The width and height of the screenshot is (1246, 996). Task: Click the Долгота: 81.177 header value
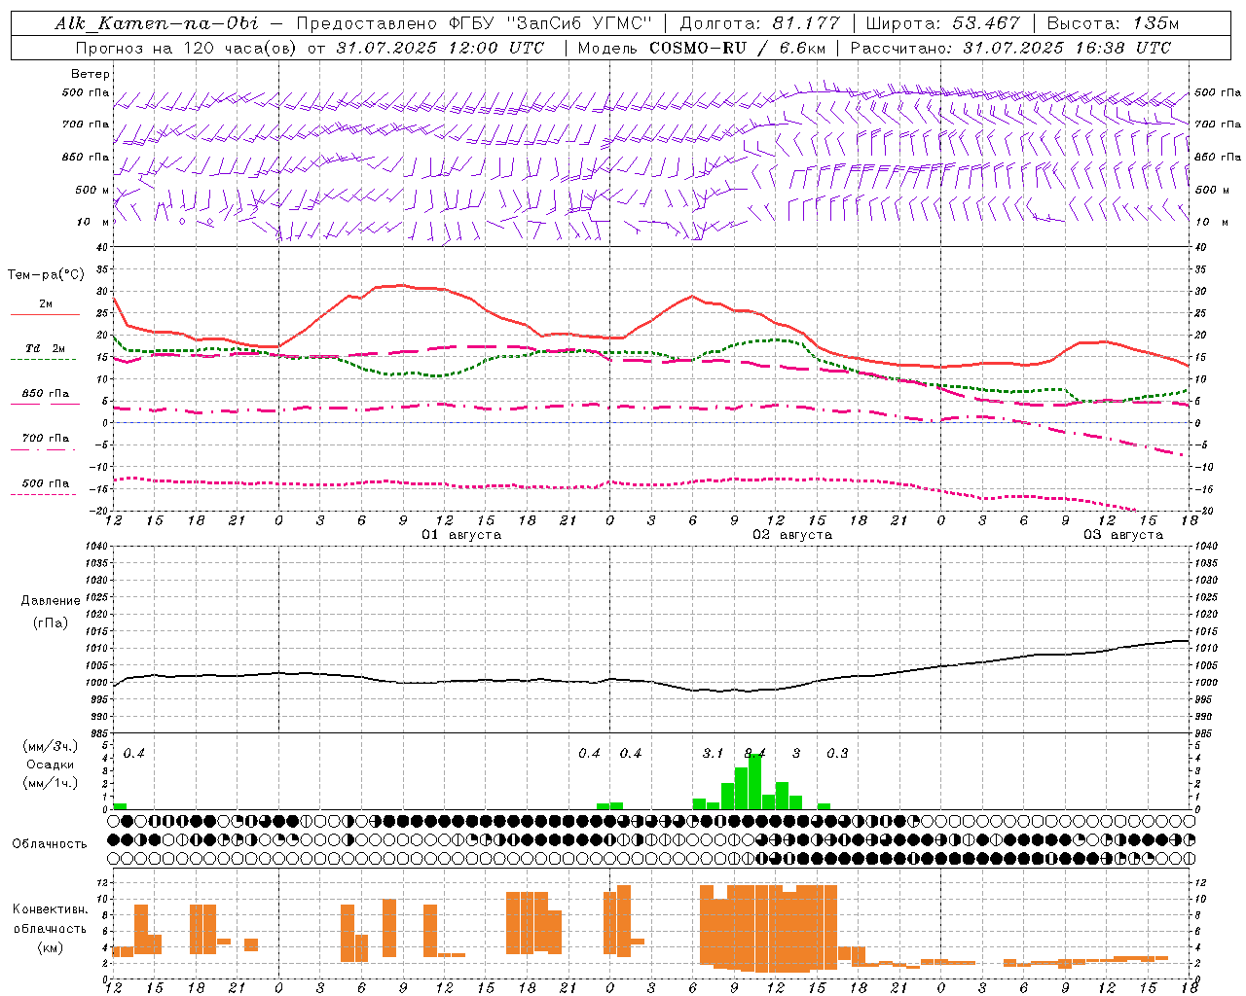pos(759,23)
